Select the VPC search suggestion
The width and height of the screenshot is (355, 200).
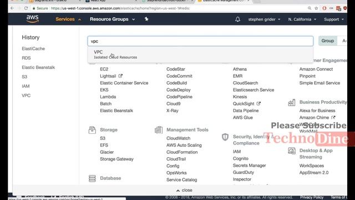pos(200,54)
